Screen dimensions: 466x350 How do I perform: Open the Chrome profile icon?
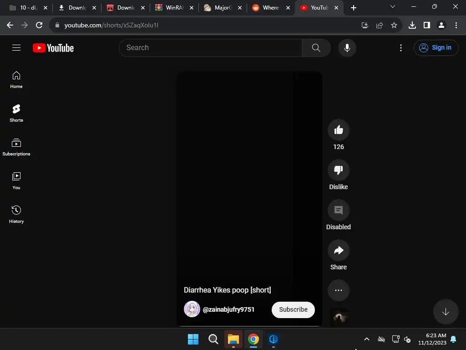(441, 26)
